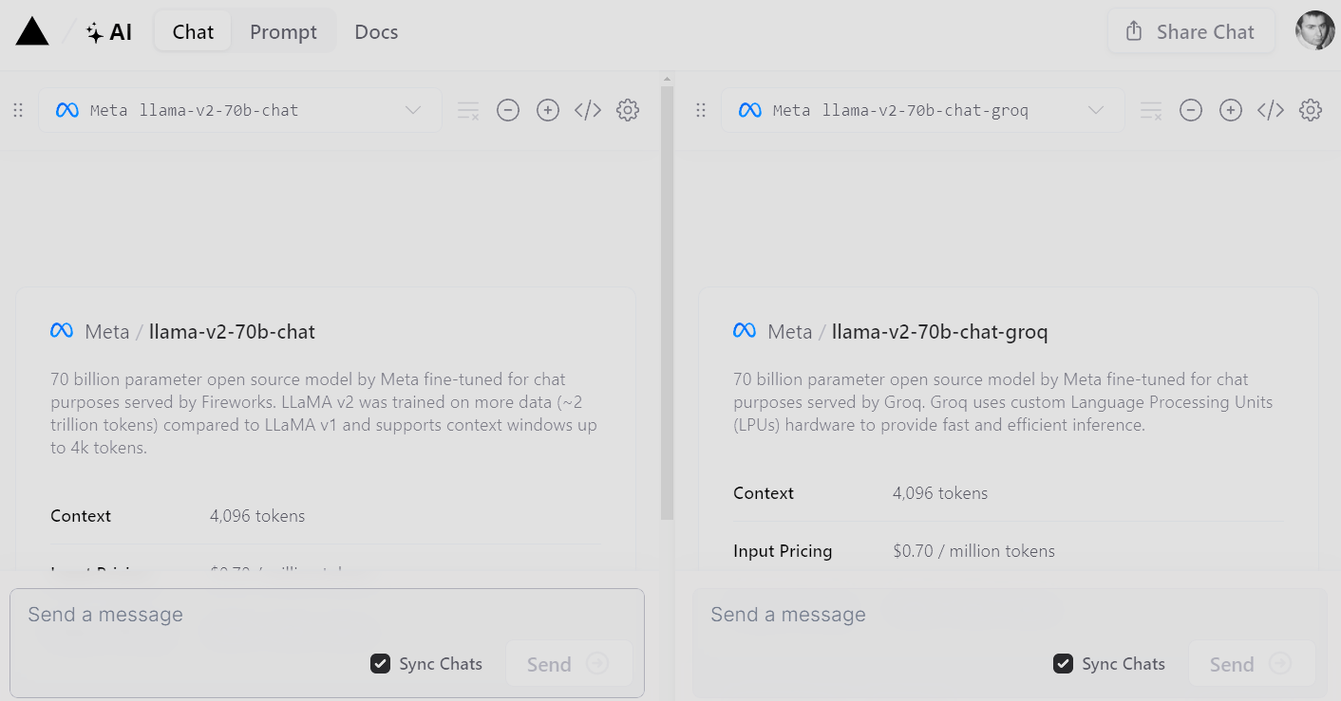Image resolution: width=1341 pixels, height=701 pixels.
Task: Open settings gear for llama-v2-70b-chat panel
Action: point(628,110)
